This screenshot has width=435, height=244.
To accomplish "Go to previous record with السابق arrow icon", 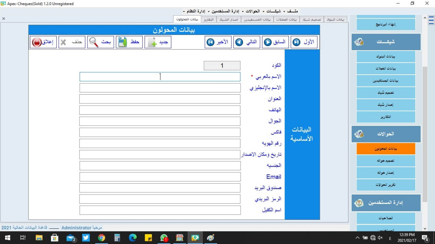I will point(267,42).
